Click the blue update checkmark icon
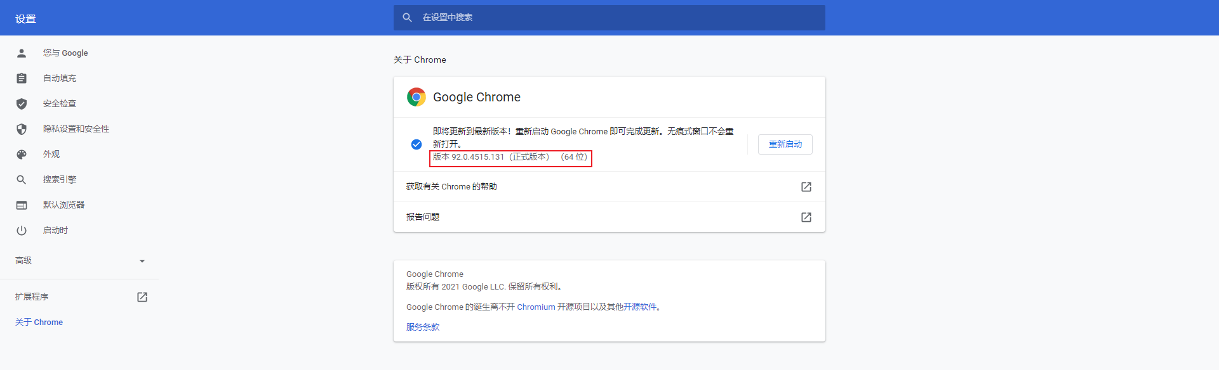This screenshot has height=370, width=1219. pyautogui.click(x=416, y=144)
